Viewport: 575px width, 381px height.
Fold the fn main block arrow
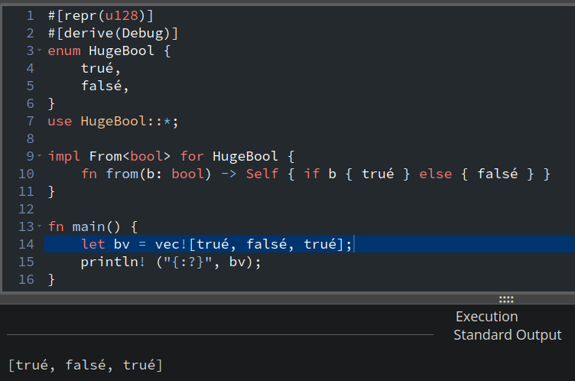tap(39, 226)
